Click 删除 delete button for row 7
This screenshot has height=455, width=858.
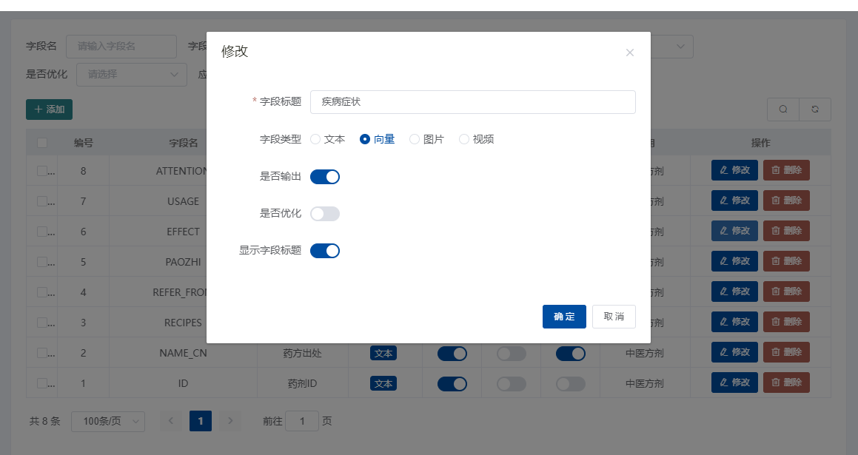786,200
